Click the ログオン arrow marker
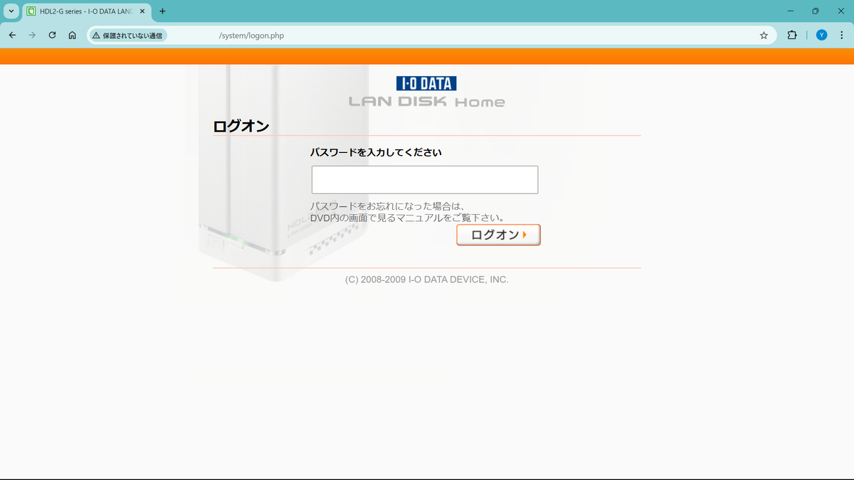Screen dimensions: 854x480 point(524,235)
